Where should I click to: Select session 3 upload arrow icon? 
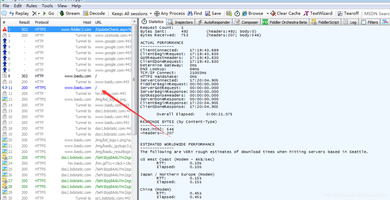5,41
